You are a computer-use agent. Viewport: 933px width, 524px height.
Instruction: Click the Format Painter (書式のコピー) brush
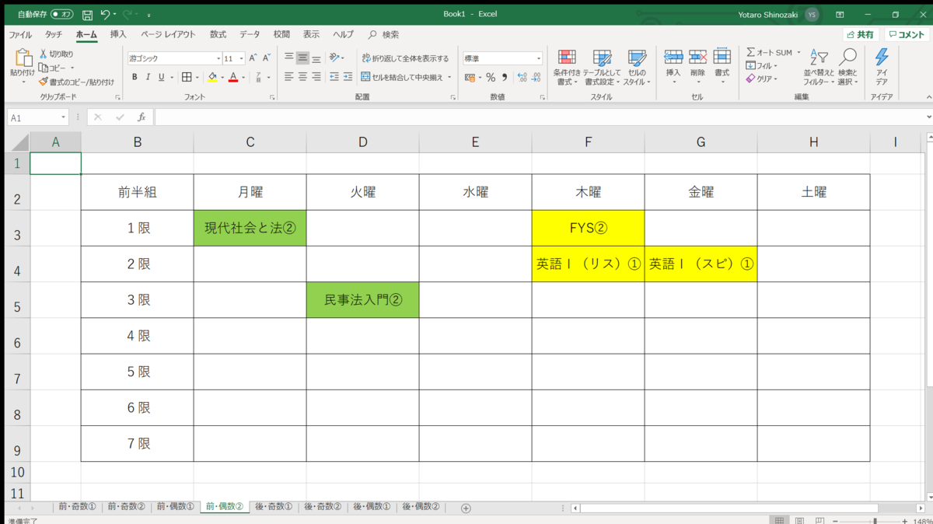pyautogui.click(x=43, y=82)
